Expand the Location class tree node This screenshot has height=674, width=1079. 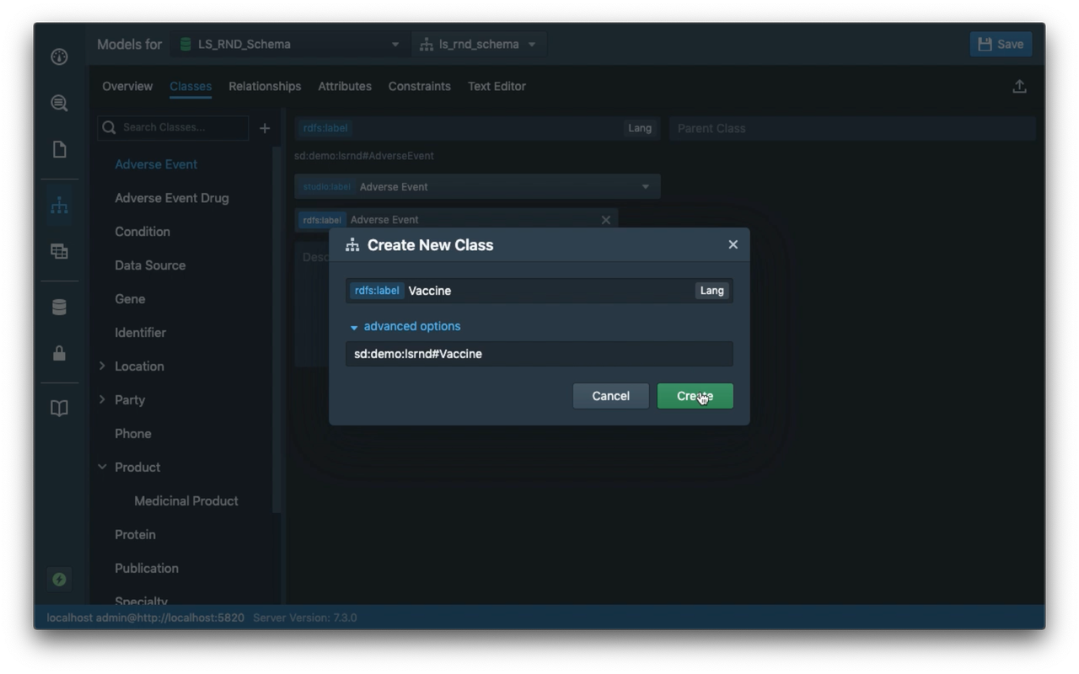click(x=102, y=366)
